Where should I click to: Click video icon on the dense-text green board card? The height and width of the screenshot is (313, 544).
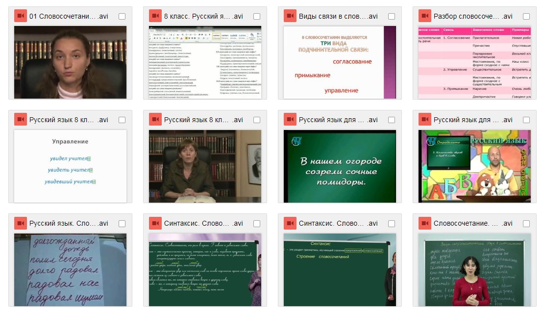155,223
